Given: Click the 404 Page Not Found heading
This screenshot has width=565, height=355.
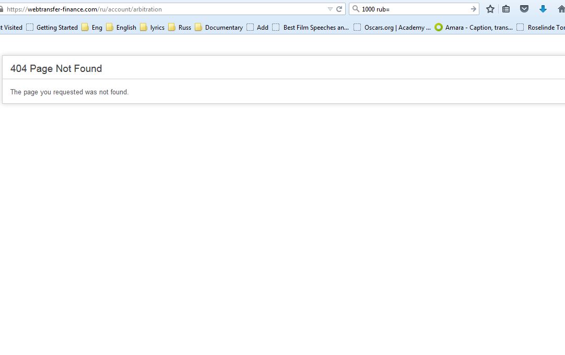Looking at the screenshot, I should [x=56, y=68].
